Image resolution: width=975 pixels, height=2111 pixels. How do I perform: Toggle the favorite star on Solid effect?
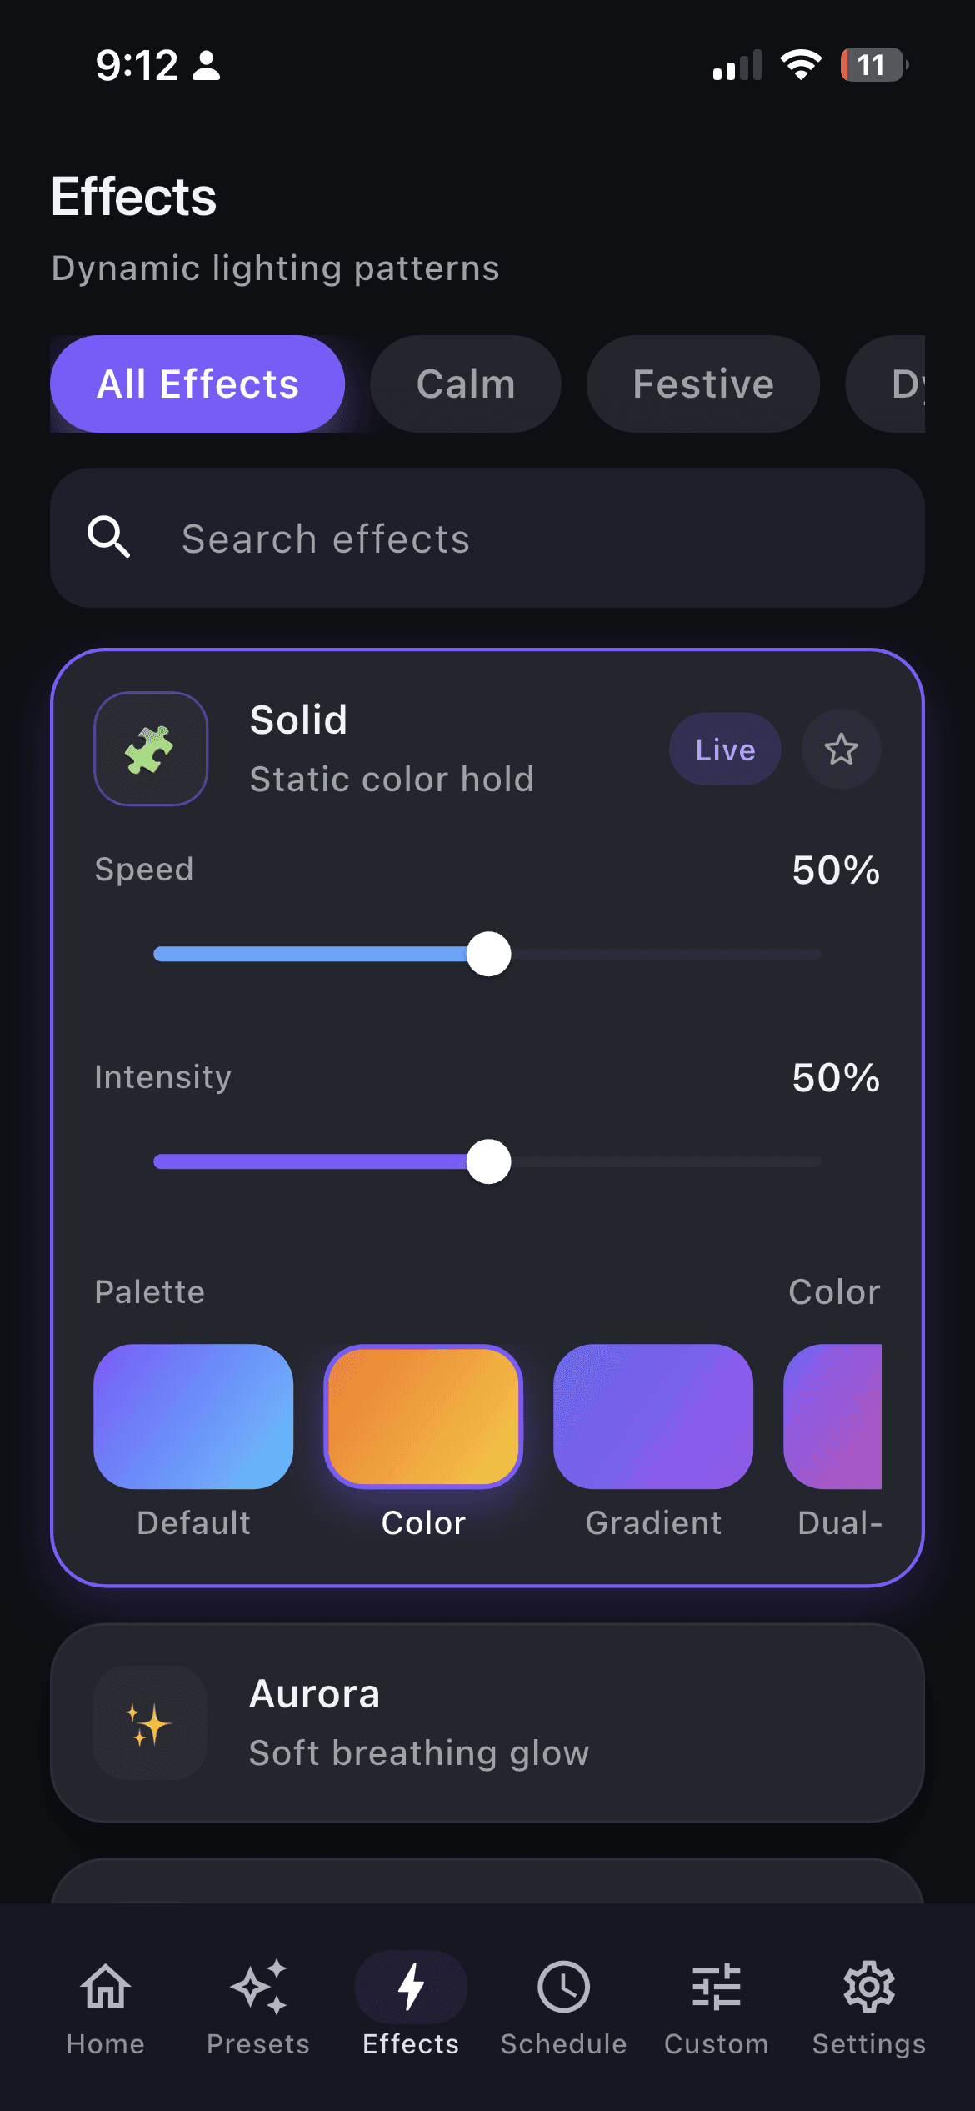[840, 749]
